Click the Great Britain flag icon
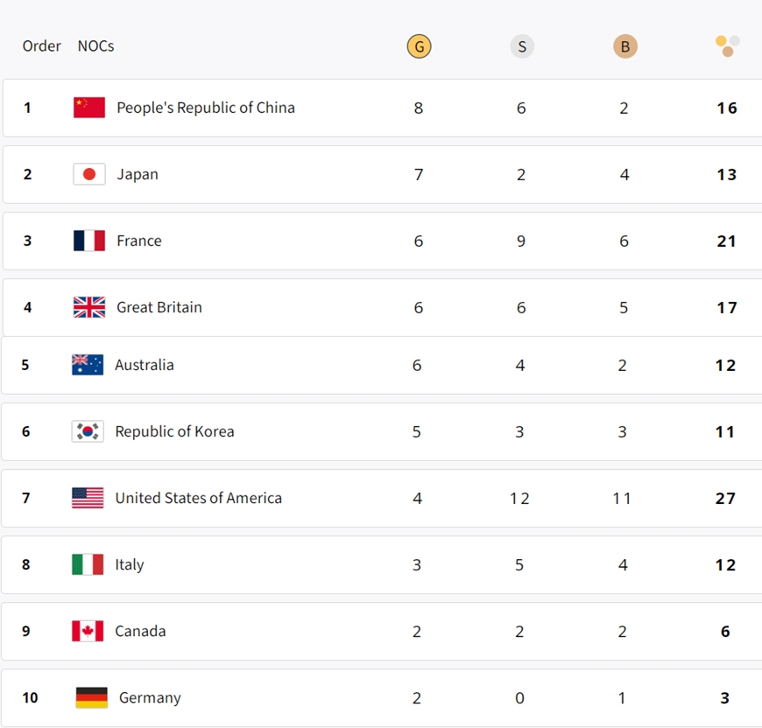 pyautogui.click(x=89, y=307)
